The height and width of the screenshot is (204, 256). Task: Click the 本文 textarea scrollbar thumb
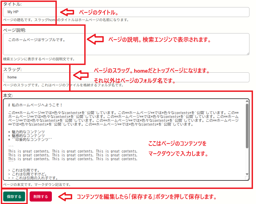[247, 126]
